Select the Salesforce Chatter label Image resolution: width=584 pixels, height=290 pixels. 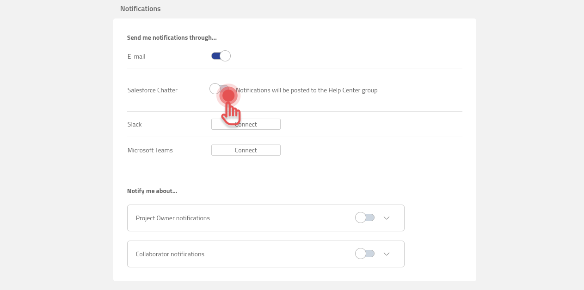(152, 90)
